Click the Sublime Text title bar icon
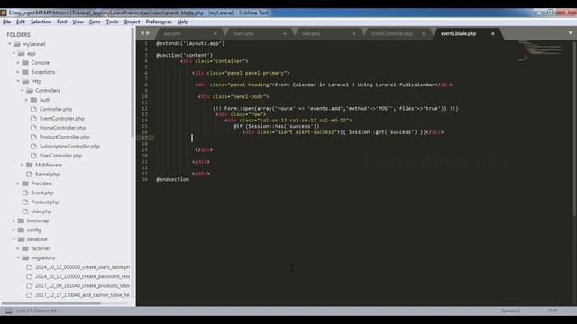This screenshot has width=577, height=324. [4, 13]
